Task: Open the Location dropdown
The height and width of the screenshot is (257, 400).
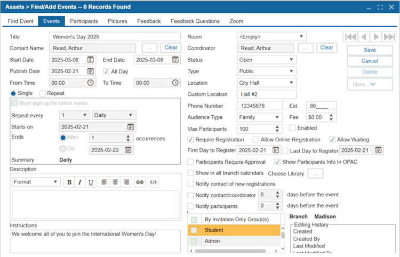Action: 267,83
